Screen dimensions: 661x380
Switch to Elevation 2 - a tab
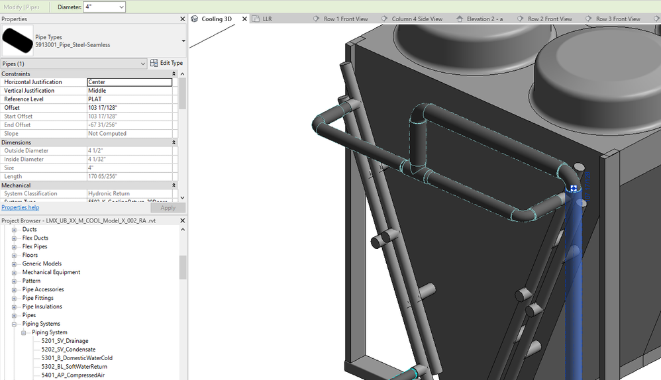[485, 19]
